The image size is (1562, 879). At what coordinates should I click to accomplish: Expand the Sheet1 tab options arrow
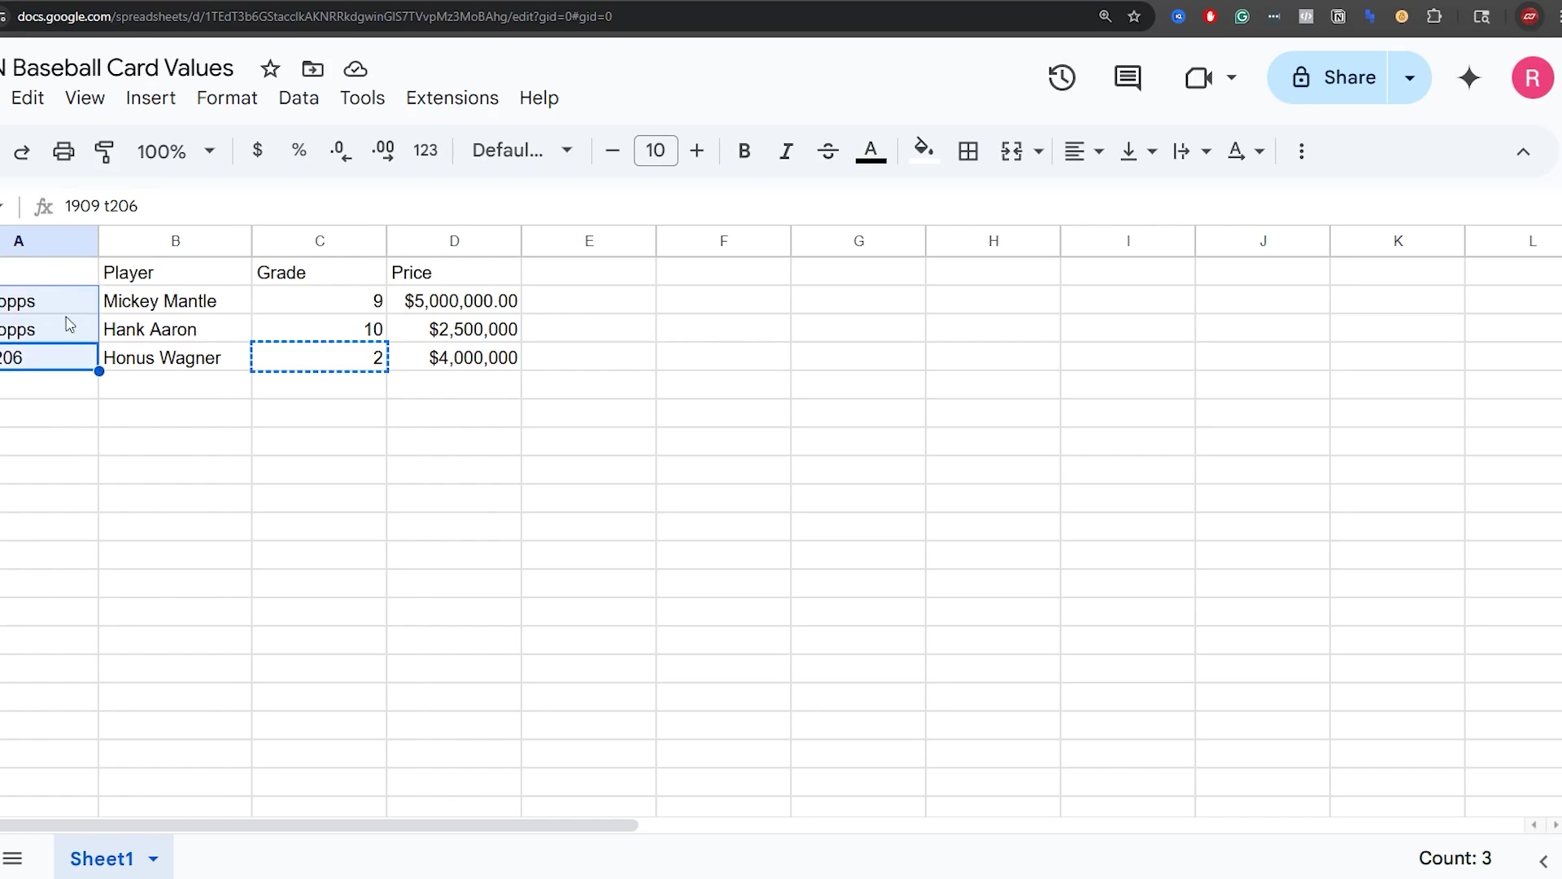tap(153, 859)
